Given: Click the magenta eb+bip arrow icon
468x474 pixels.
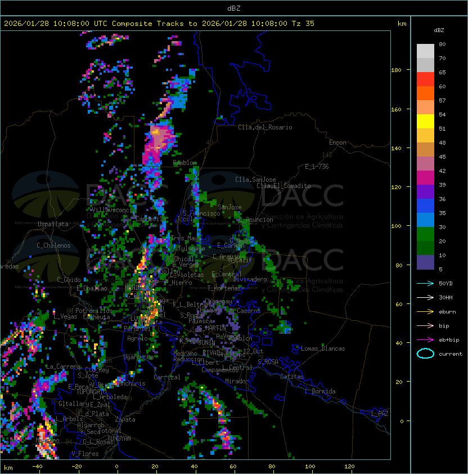Looking at the screenshot, I should click(425, 339).
